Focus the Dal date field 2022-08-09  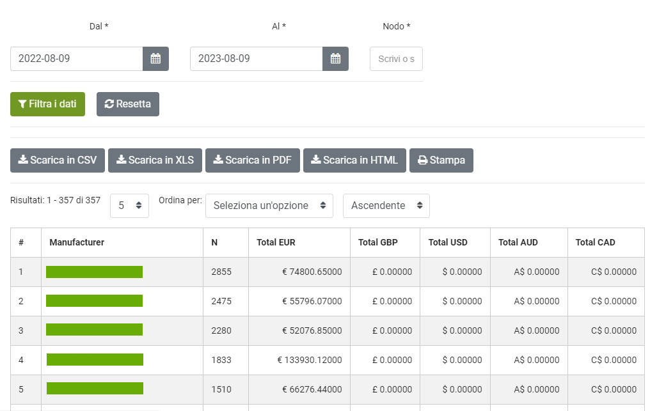click(x=76, y=59)
